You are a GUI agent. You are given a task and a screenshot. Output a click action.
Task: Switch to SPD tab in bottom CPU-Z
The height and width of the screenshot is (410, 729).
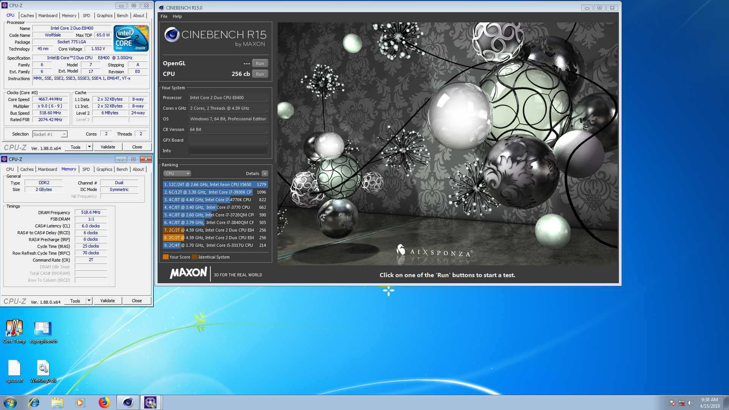pos(86,169)
